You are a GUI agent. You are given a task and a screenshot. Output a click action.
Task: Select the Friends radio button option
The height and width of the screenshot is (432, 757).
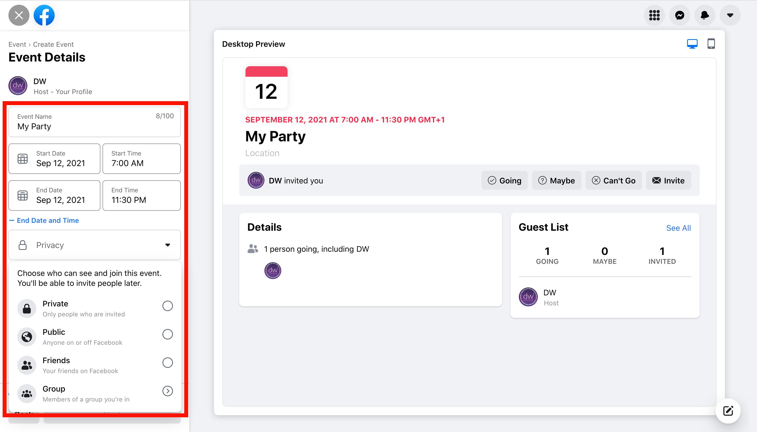pyautogui.click(x=167, y=363)
